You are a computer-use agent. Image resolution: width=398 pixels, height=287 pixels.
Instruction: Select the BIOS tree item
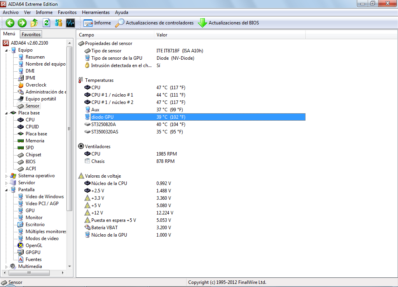[30, 162]
